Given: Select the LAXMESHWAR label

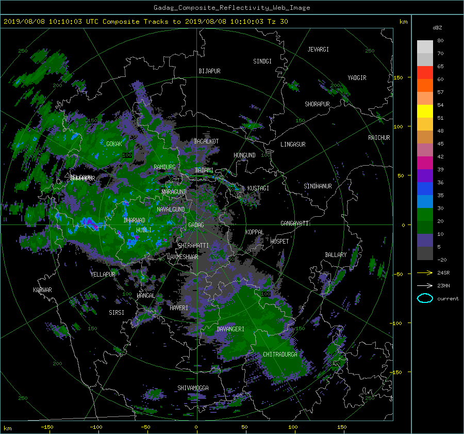Looking at the screenshot, I should [183, 257].
